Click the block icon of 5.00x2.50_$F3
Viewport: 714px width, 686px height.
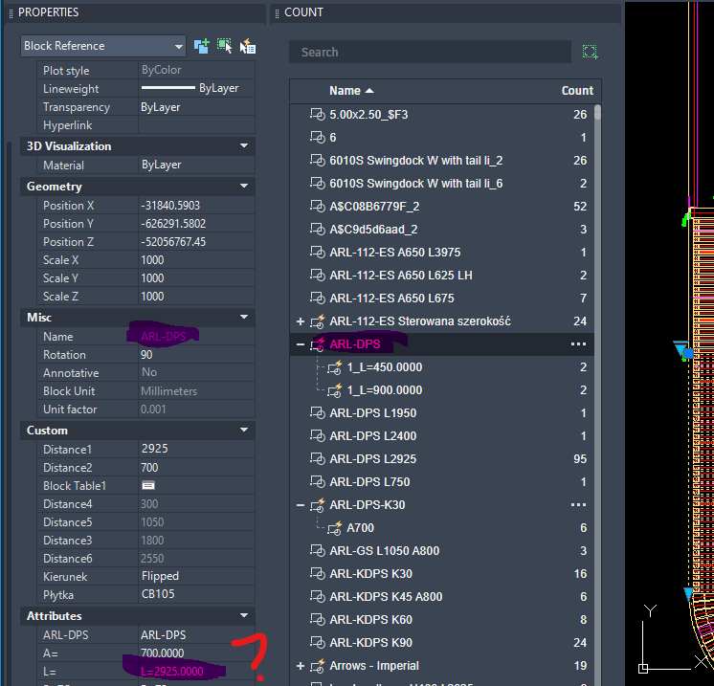tap(318, 114)
